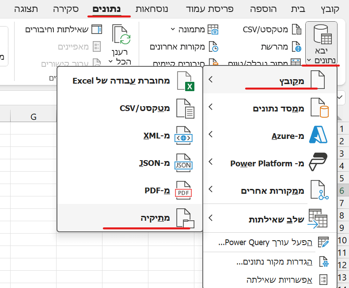Image resolution: width=349 pixels, height=288 pixels.
Task: Click the מאפיינים properties icon
Action: tap(97, 46)
